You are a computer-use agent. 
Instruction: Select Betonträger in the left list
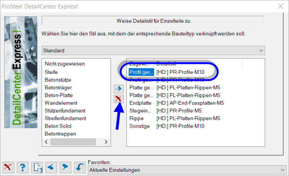coord(58,88)
